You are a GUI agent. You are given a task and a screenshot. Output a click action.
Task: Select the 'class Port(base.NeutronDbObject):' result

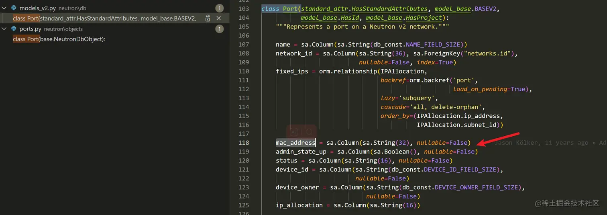pyautogui.click(x=59, y=39)
